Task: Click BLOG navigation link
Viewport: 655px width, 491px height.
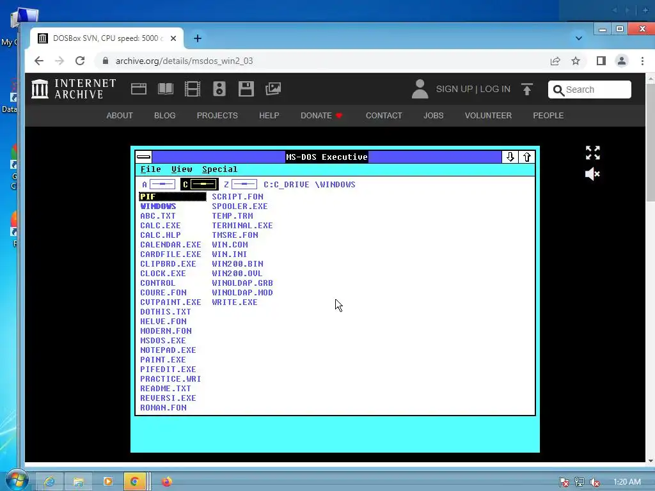Action: (164, 116)
